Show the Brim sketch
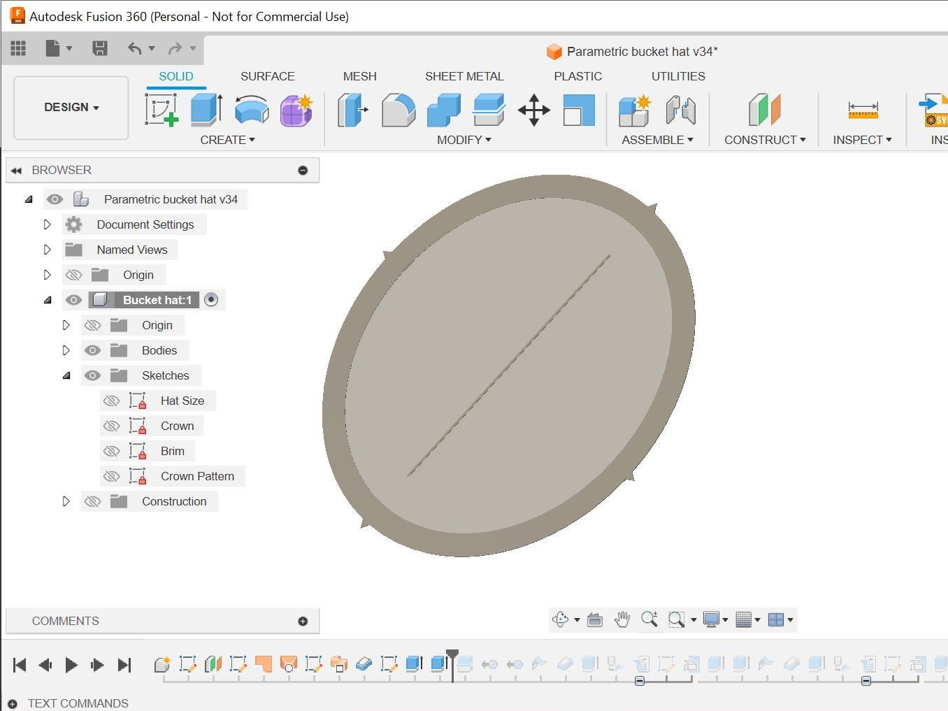Screen dimensions: 948x711 point(111,451)
